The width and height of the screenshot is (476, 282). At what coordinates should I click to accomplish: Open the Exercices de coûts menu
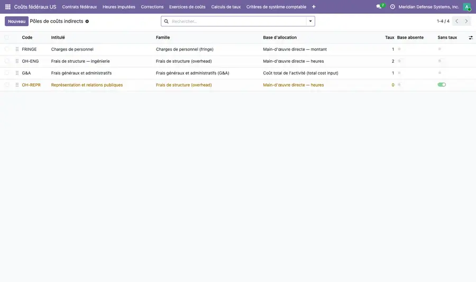[x=187, y=7]
